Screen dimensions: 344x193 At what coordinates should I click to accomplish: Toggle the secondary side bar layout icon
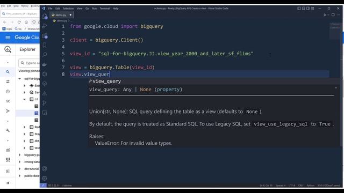pyautogui.click(x=308, y=9)
